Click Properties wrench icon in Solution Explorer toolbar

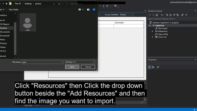click(x=182, y=15)
